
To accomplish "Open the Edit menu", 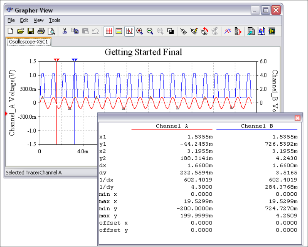I will [x=24, y=20].
